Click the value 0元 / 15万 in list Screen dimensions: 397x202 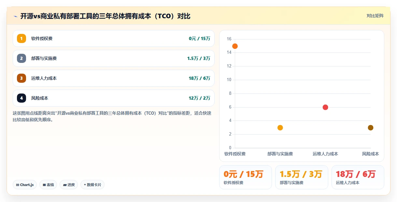click(x=200, y=38)
